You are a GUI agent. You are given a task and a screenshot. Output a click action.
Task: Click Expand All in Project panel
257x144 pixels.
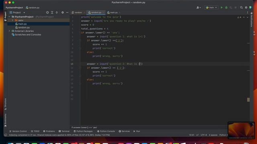pos(52,12)
